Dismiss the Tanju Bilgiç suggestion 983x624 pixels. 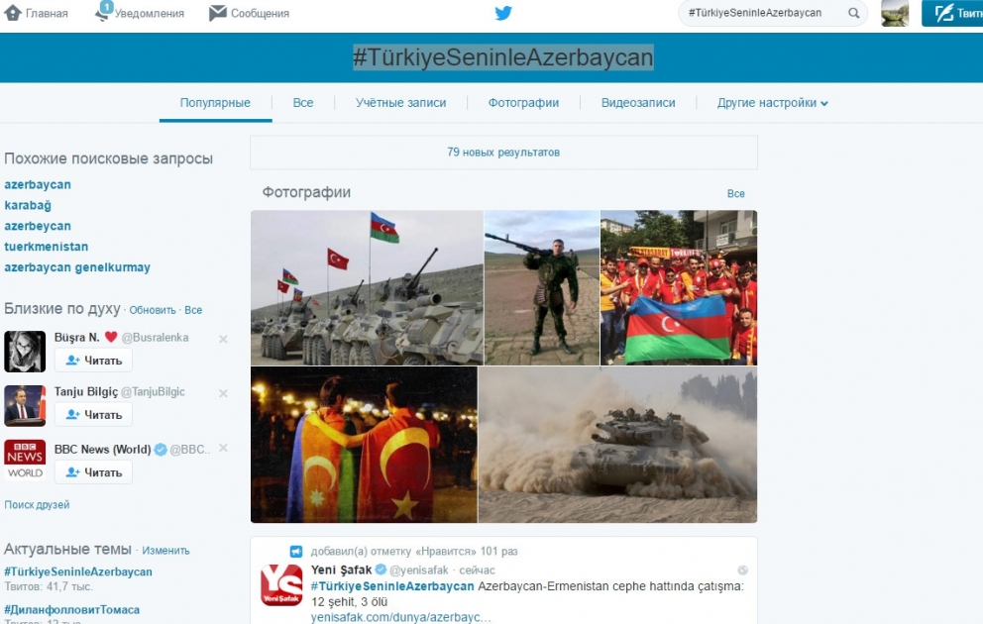[223, 393]
